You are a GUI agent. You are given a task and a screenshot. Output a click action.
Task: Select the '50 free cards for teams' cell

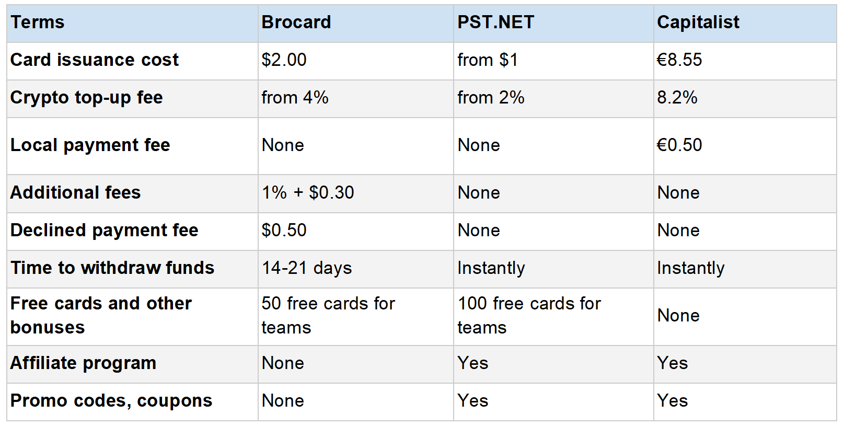coord(355,316)
